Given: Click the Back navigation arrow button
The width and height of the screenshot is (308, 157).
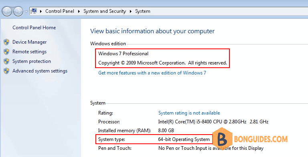Looking at the screenshot, I should point(7,12).
